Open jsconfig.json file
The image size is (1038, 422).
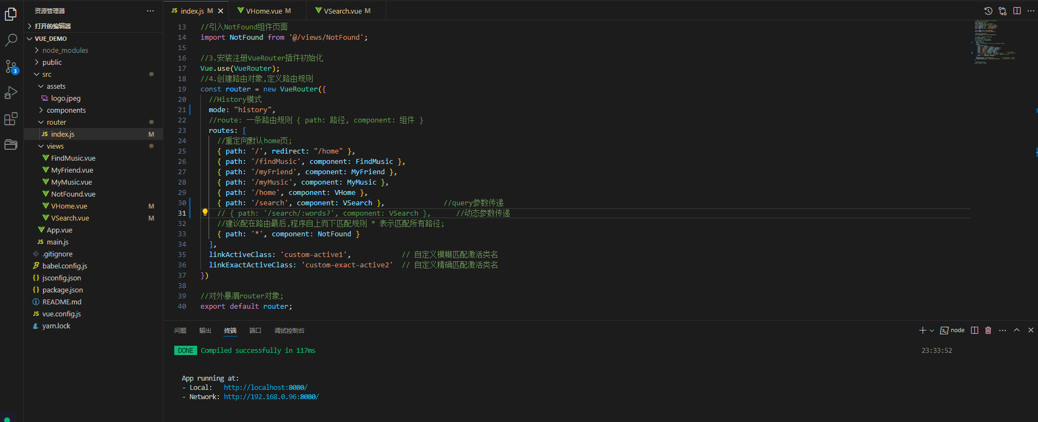(94, 278)
